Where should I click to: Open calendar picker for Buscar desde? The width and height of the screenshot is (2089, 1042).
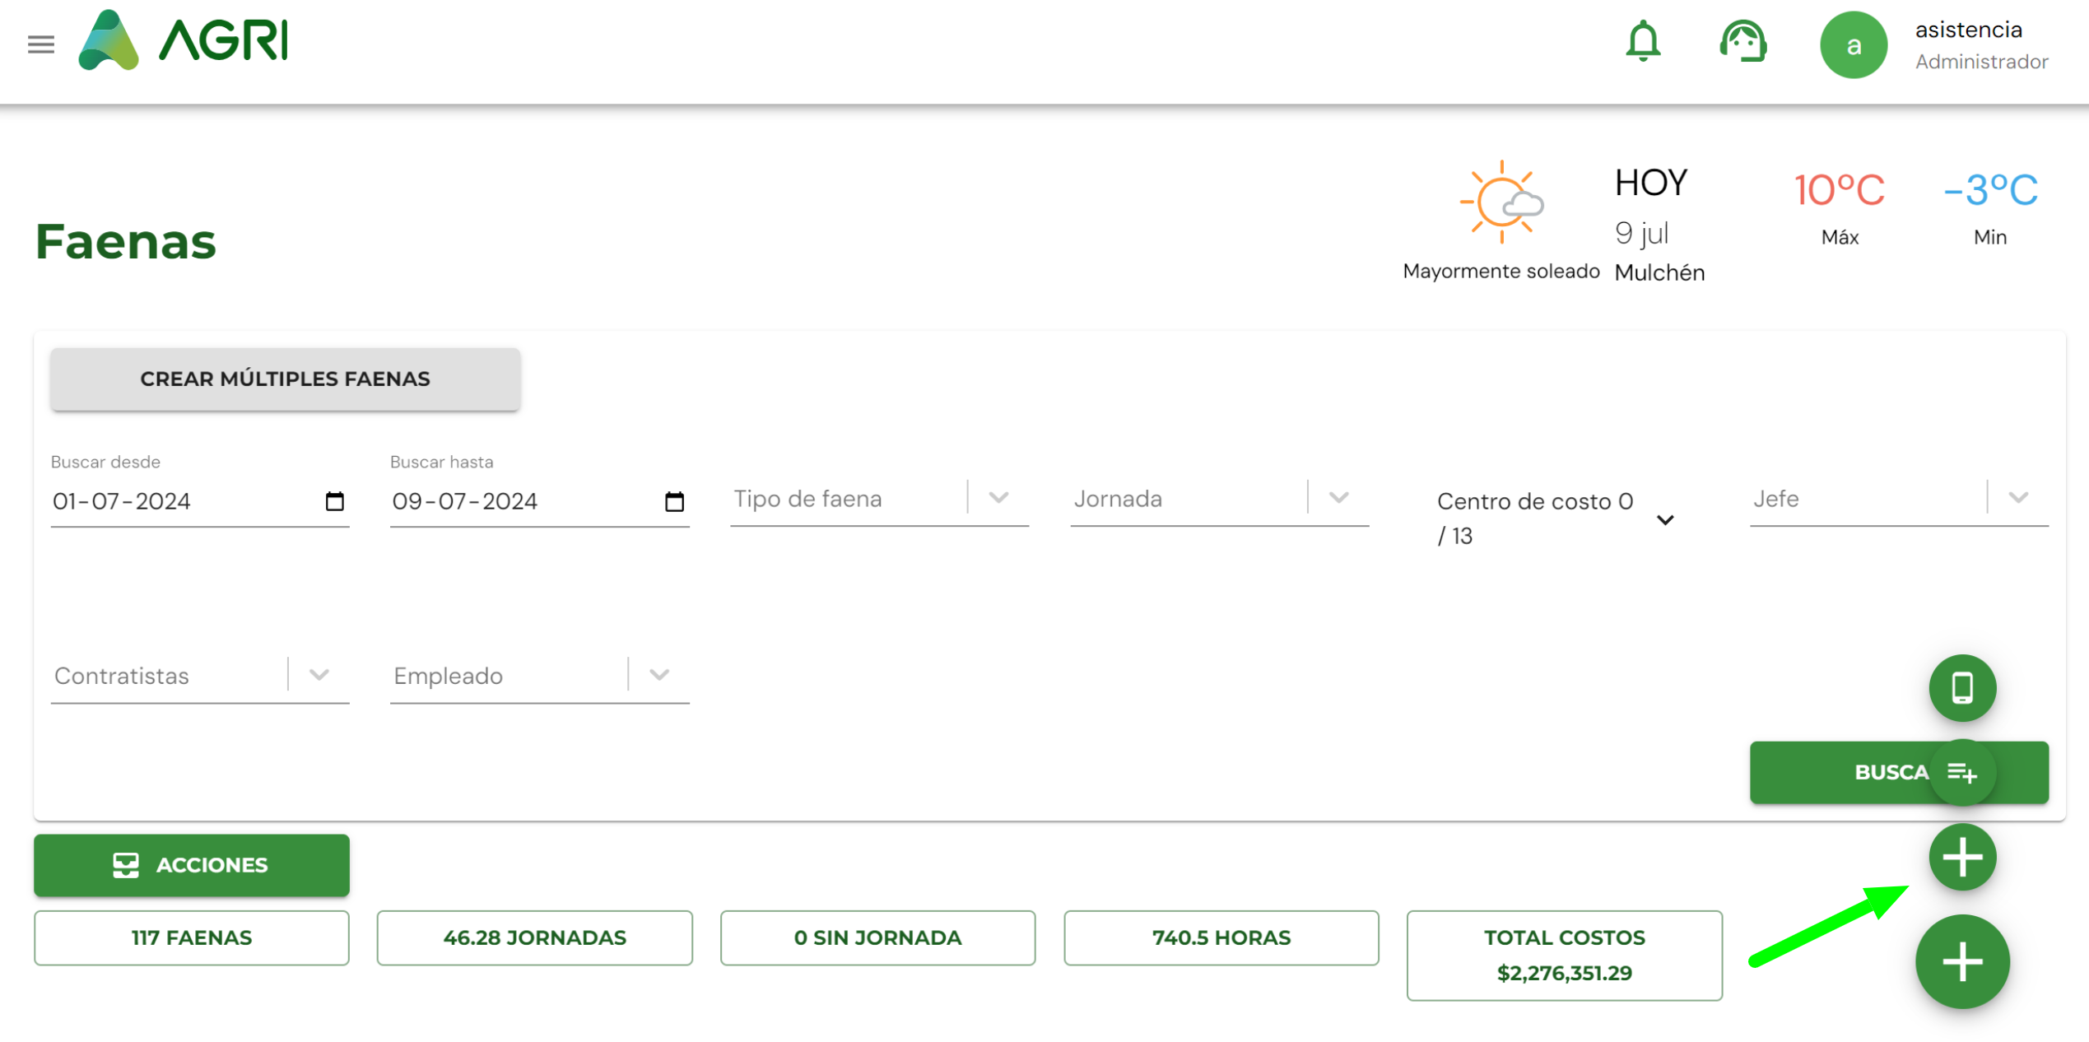[334, 501]
